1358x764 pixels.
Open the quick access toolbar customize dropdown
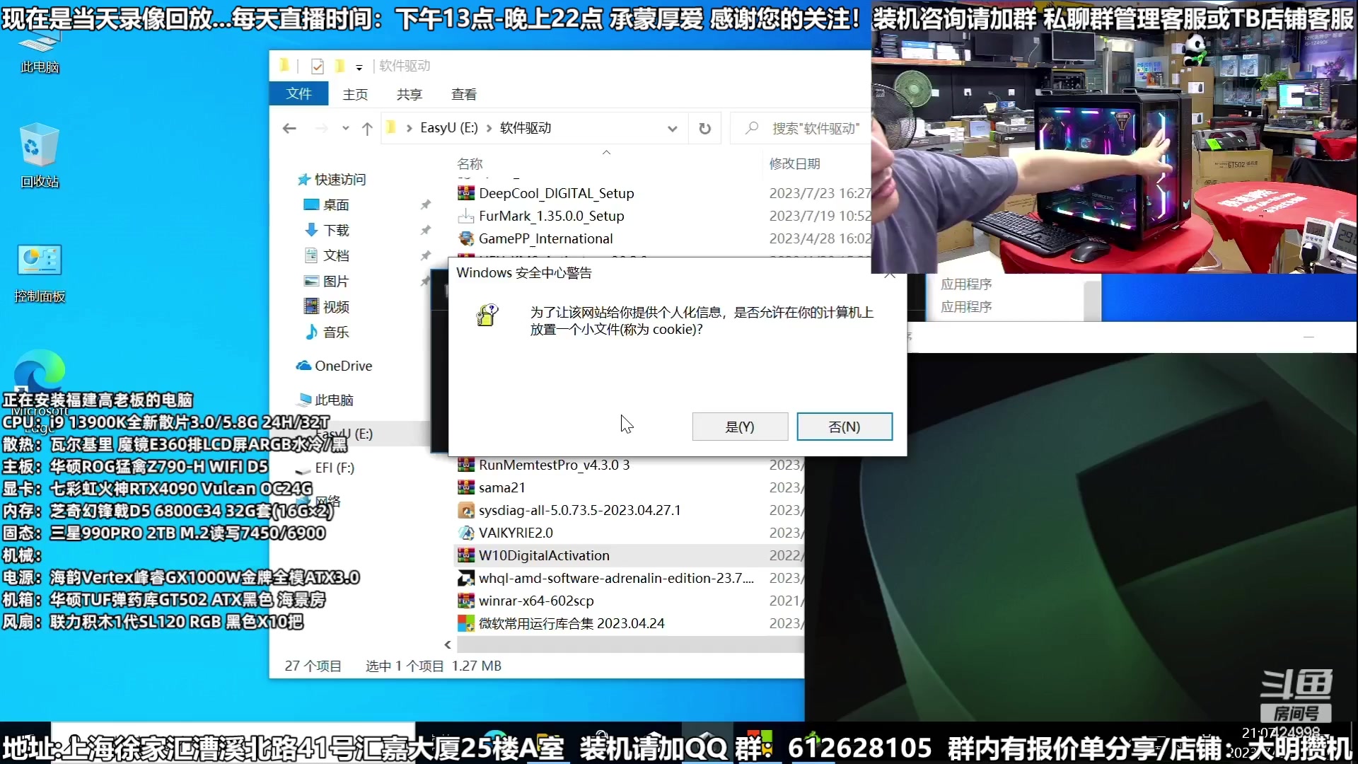coord(360,67)
